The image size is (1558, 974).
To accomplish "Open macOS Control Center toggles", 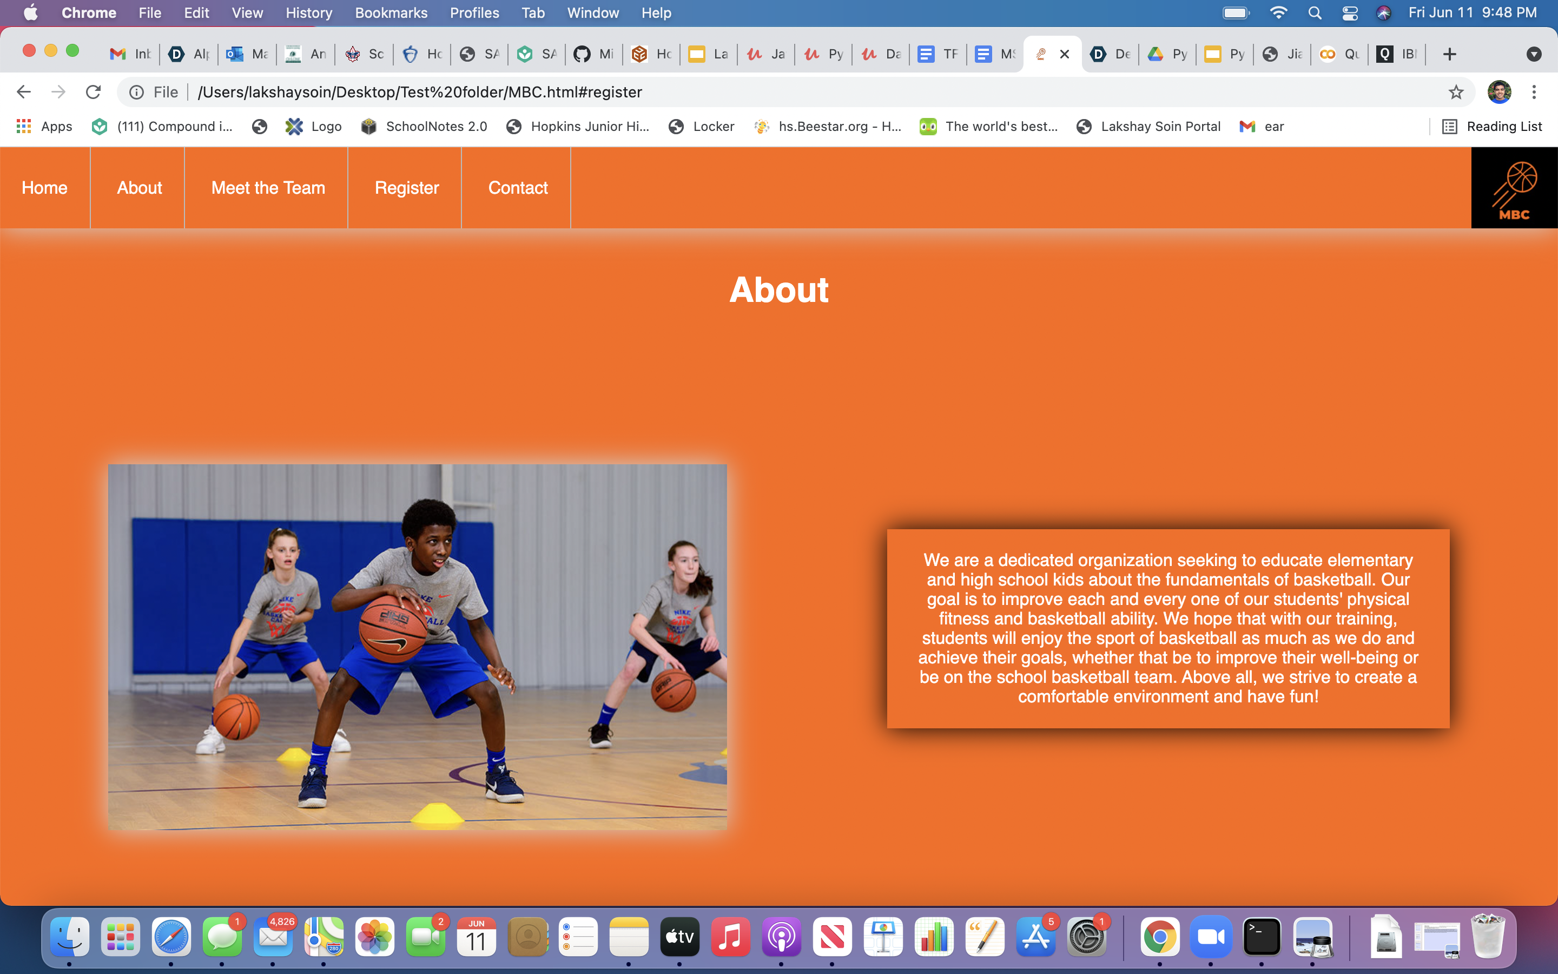I will pos(1349,13).
